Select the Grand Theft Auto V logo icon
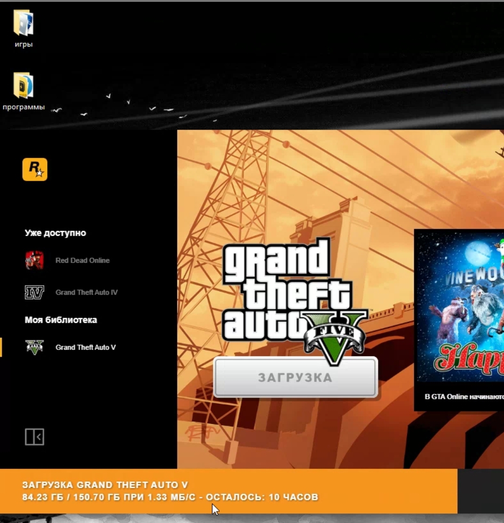 (35, 347)
